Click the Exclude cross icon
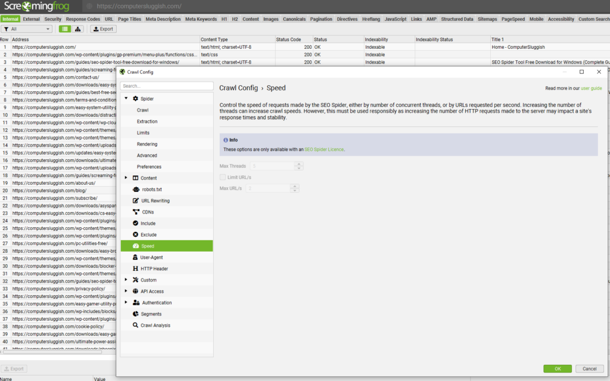The width and height of the screenshot is (610, 381). coord(135,234)
